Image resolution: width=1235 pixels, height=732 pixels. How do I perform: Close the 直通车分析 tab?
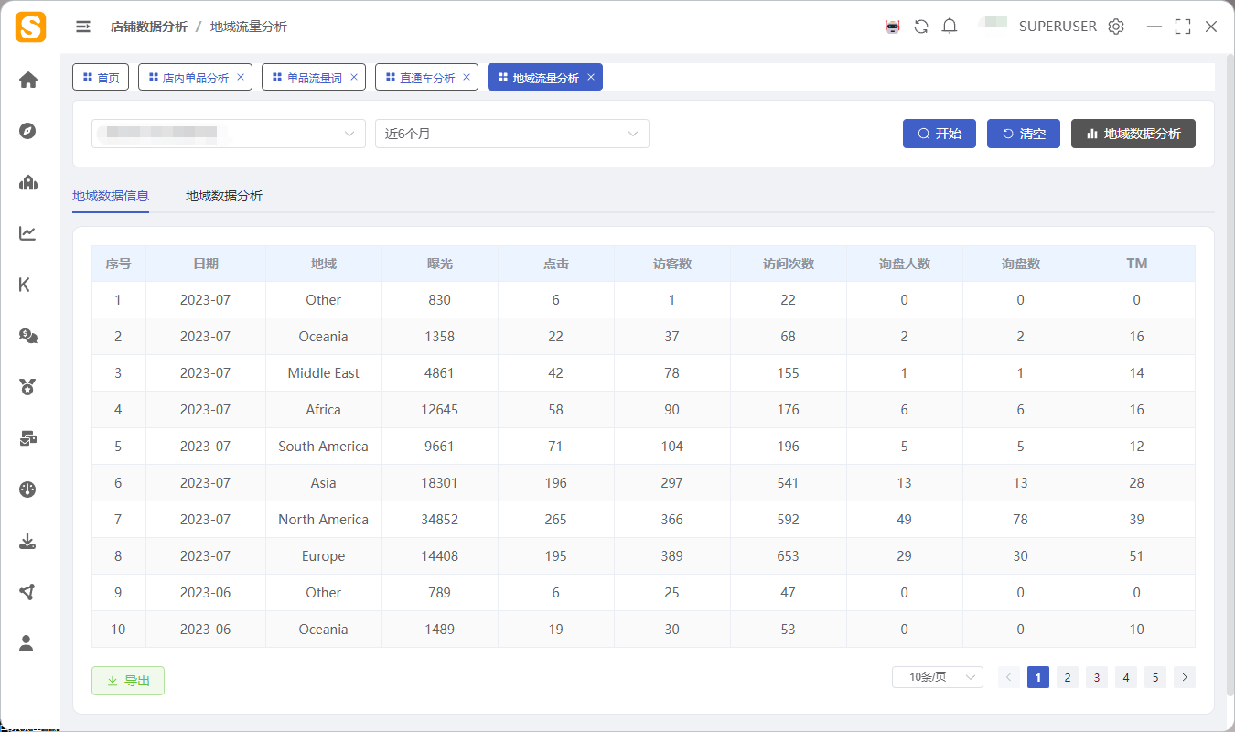point(467,77)
